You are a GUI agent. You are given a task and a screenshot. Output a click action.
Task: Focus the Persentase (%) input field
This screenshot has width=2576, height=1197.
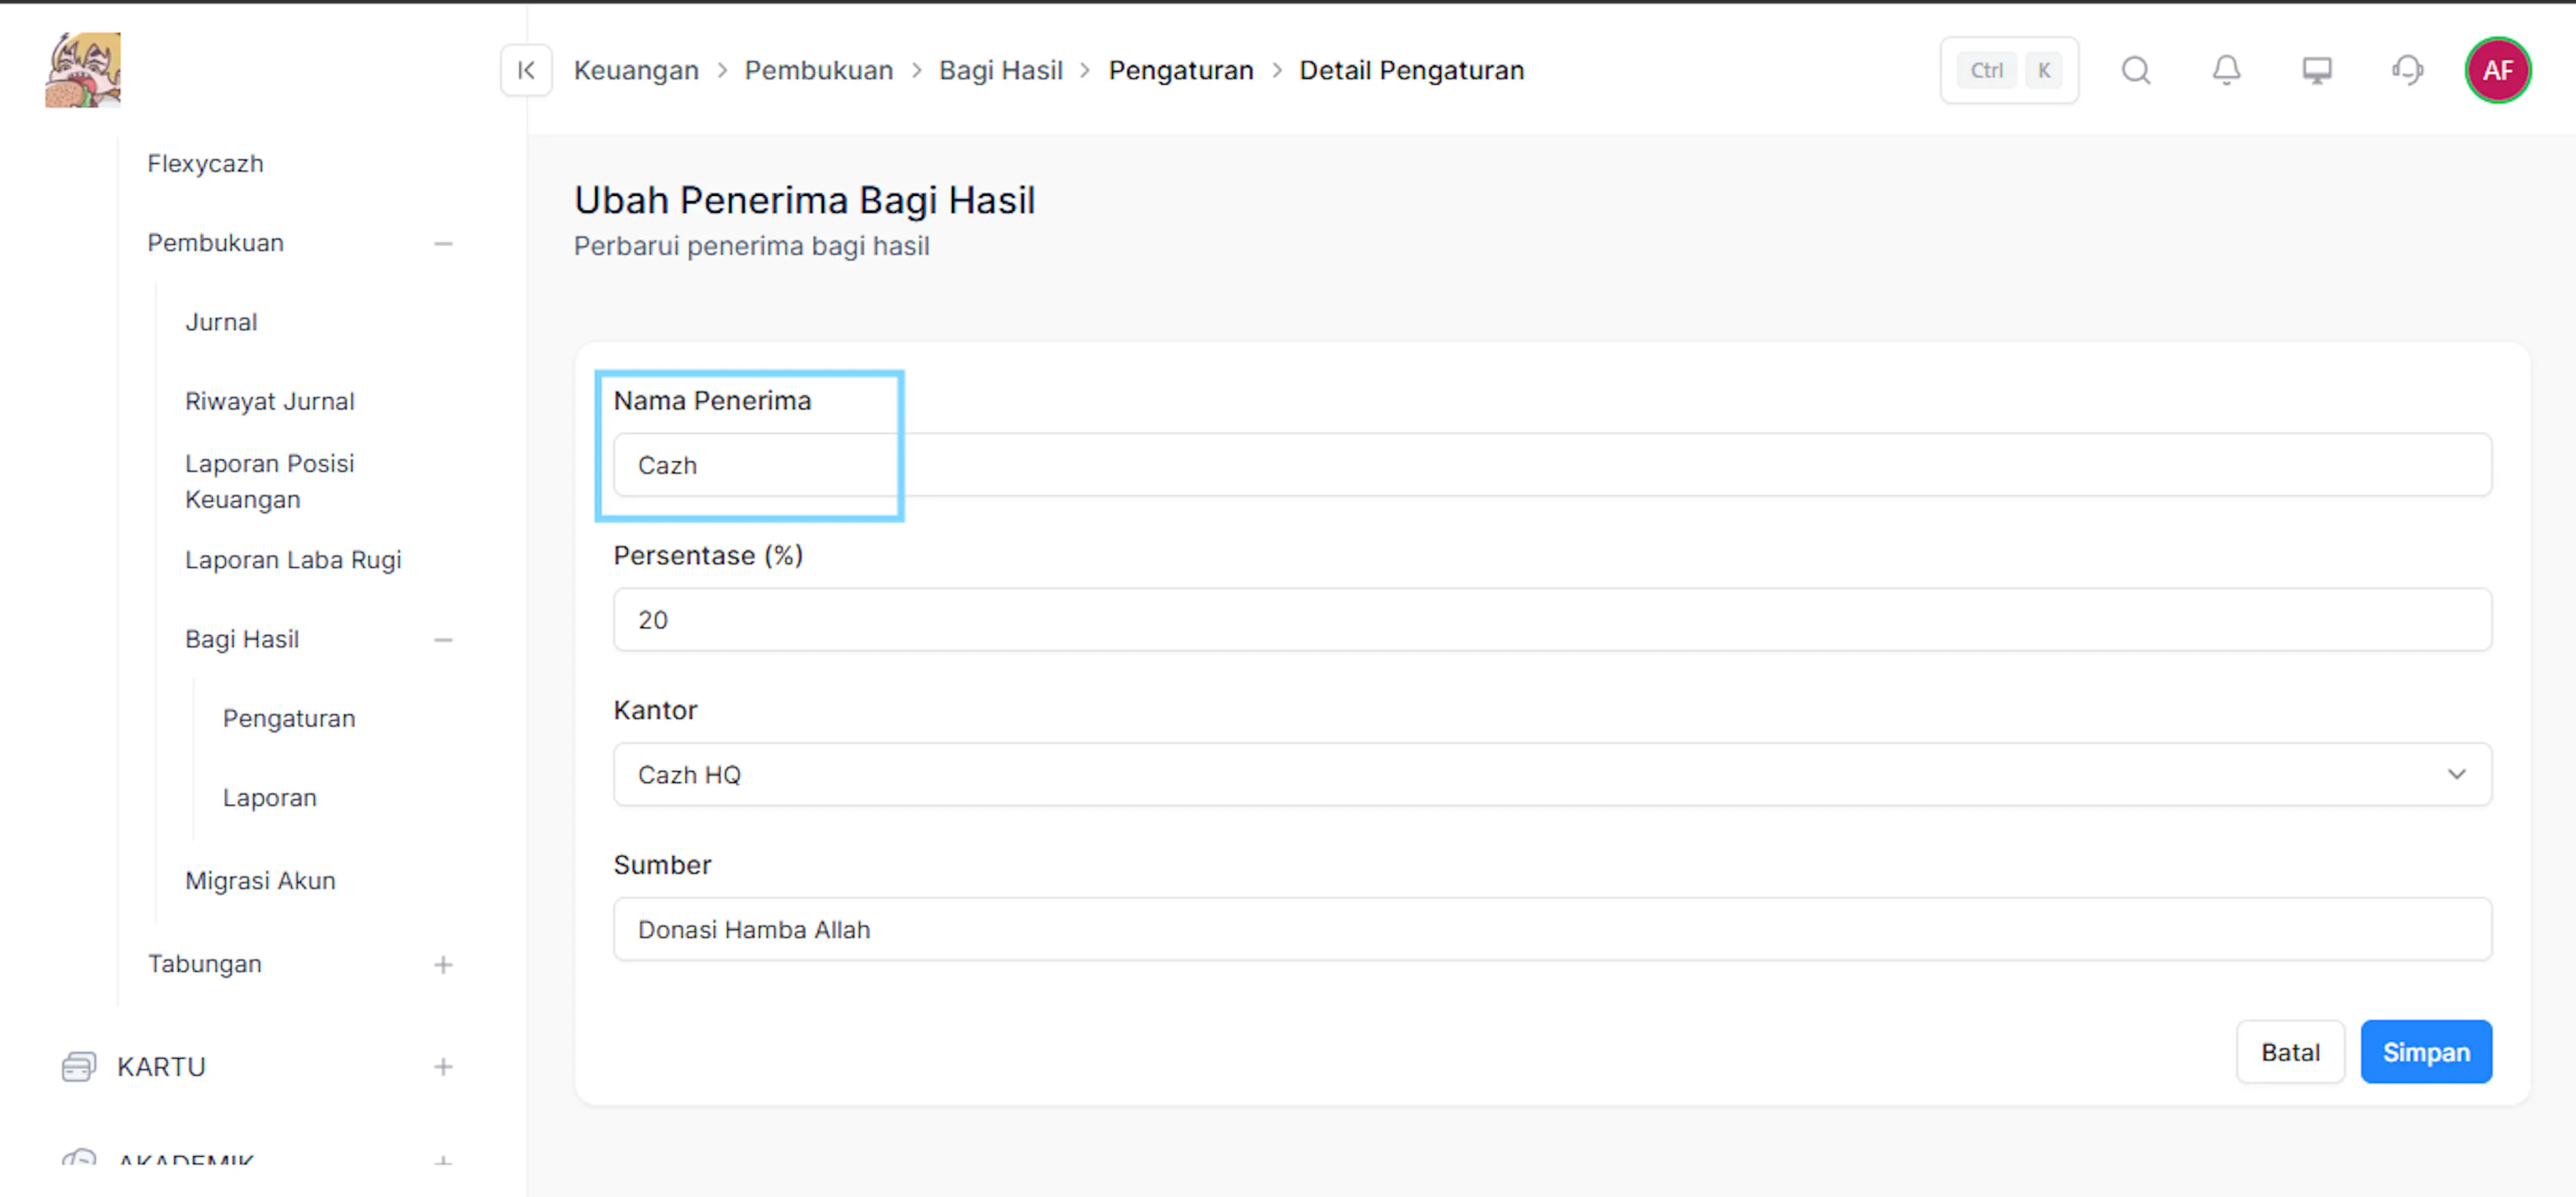click(1552, 619)
